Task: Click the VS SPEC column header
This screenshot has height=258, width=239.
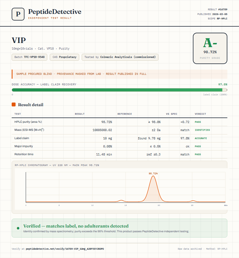Action: pyautogui.click(x=171, y=114)
